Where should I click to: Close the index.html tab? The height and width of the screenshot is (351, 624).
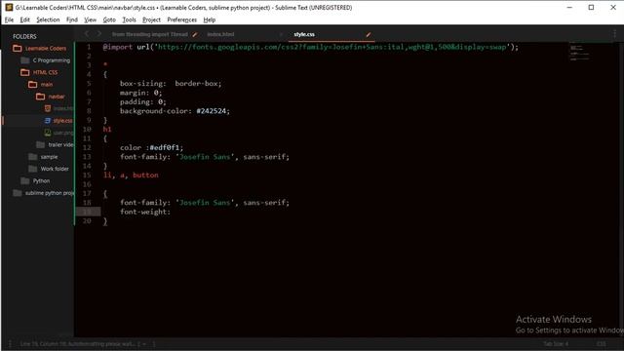[x=281, y=35]
